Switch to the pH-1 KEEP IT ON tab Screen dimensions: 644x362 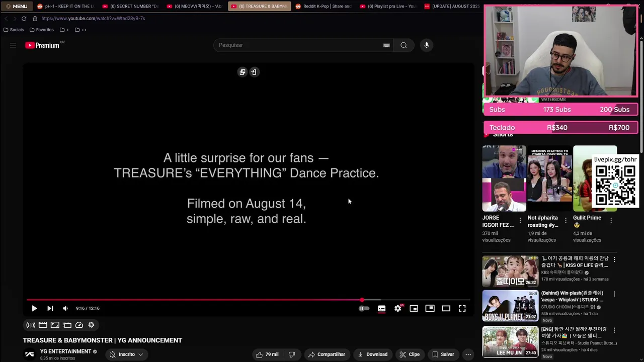(x=65, y=6)
